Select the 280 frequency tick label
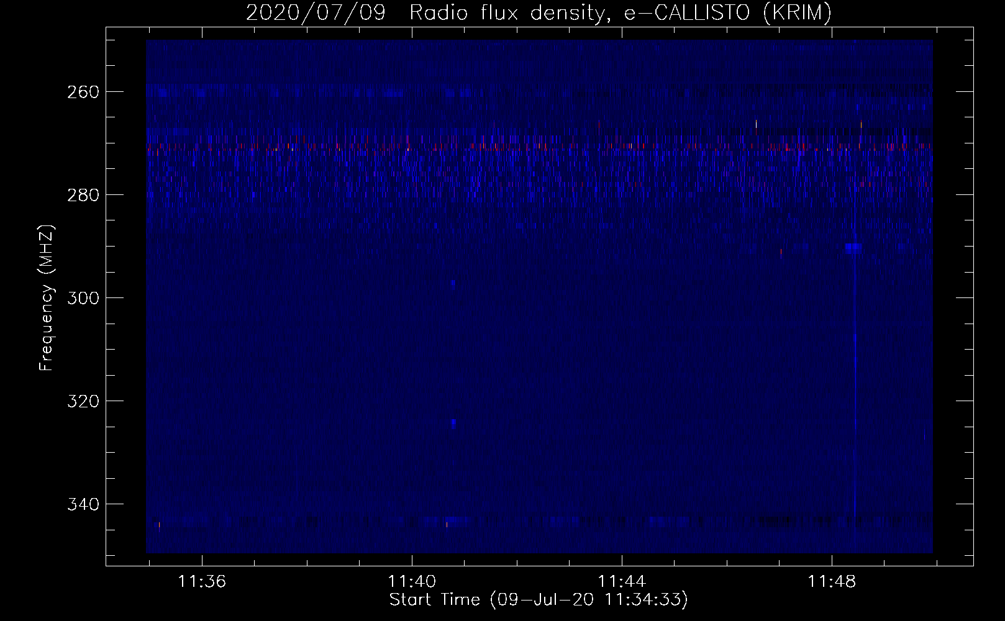This screenshot has width=1005, height=621. point(83,195)
